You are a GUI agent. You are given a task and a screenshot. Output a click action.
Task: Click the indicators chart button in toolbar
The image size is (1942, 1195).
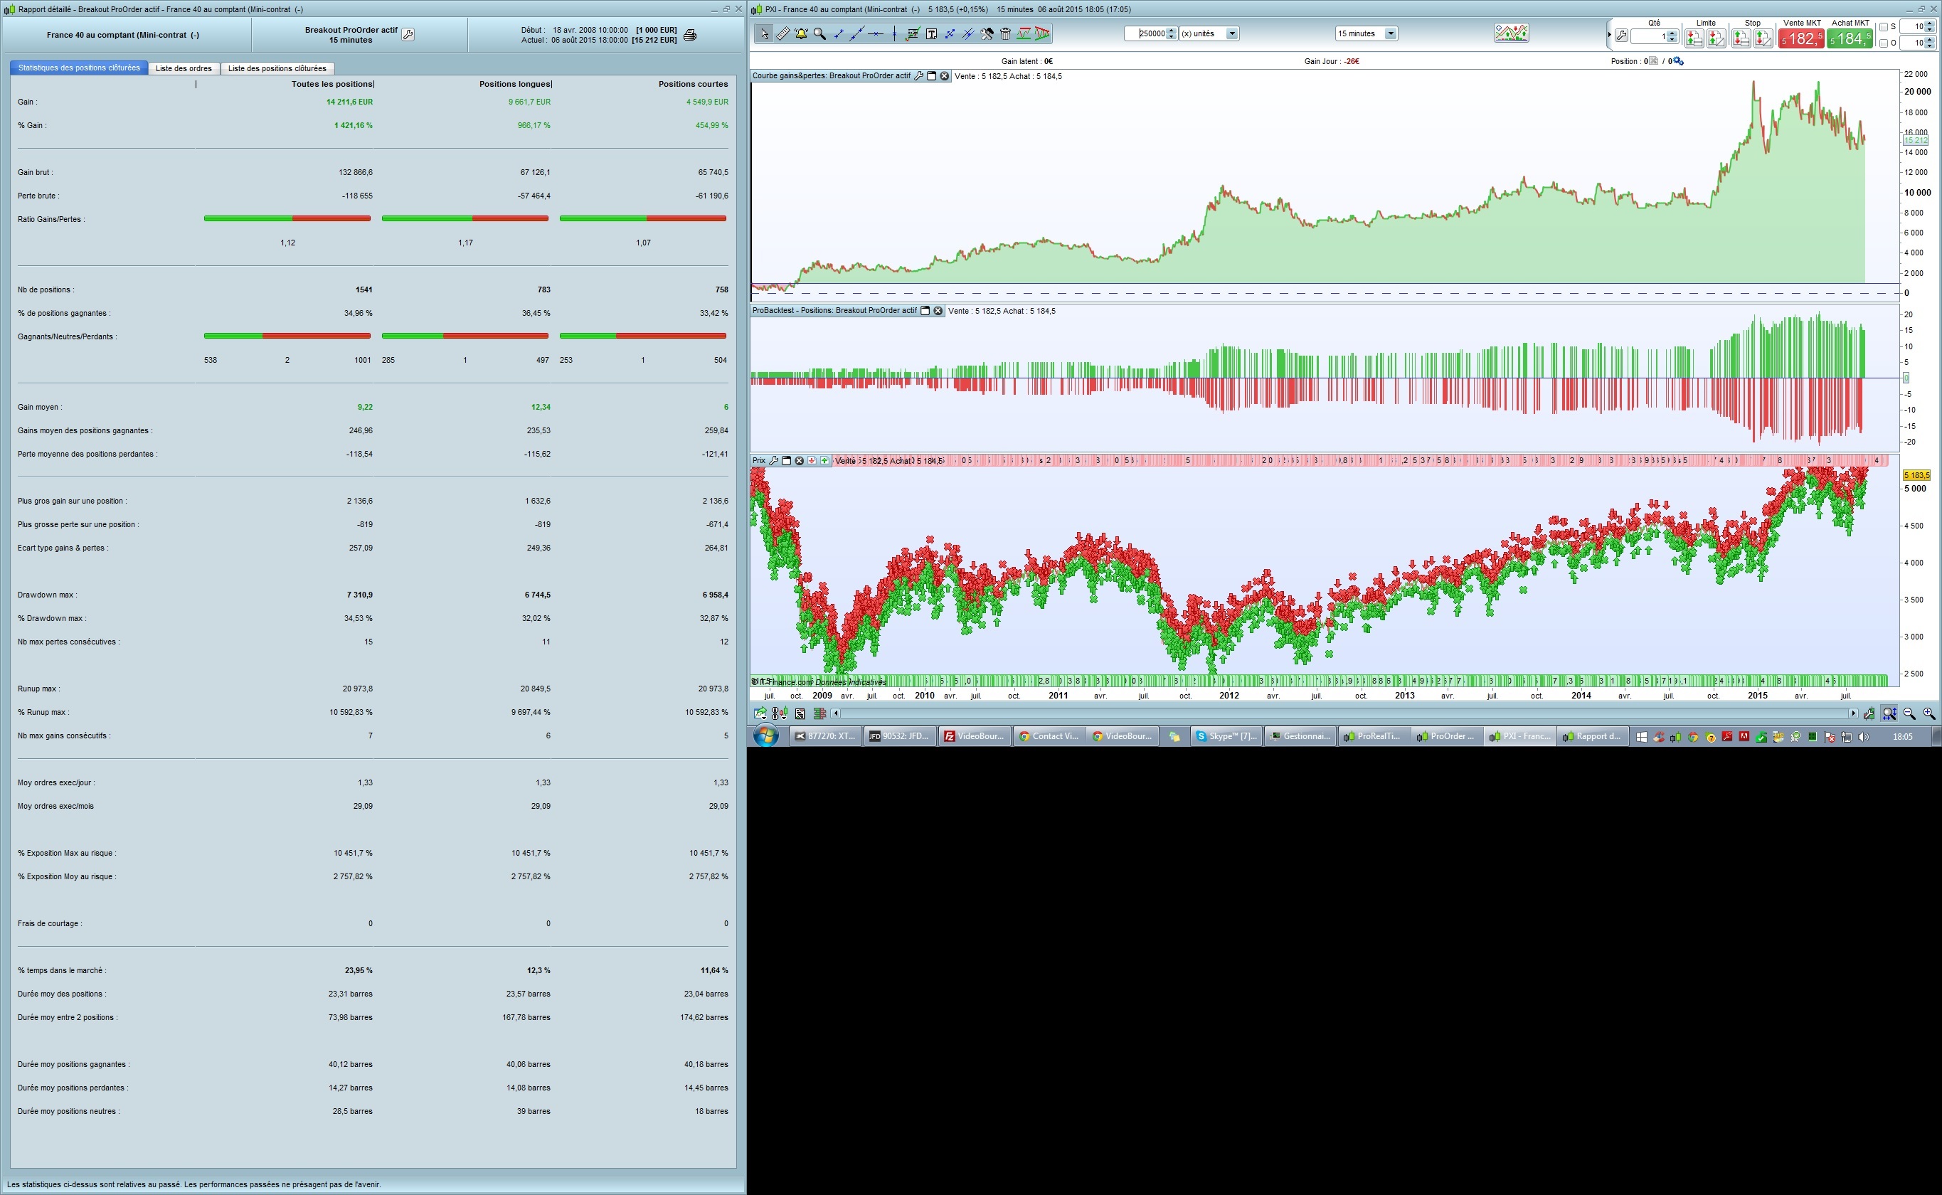tap(1510, 33)
